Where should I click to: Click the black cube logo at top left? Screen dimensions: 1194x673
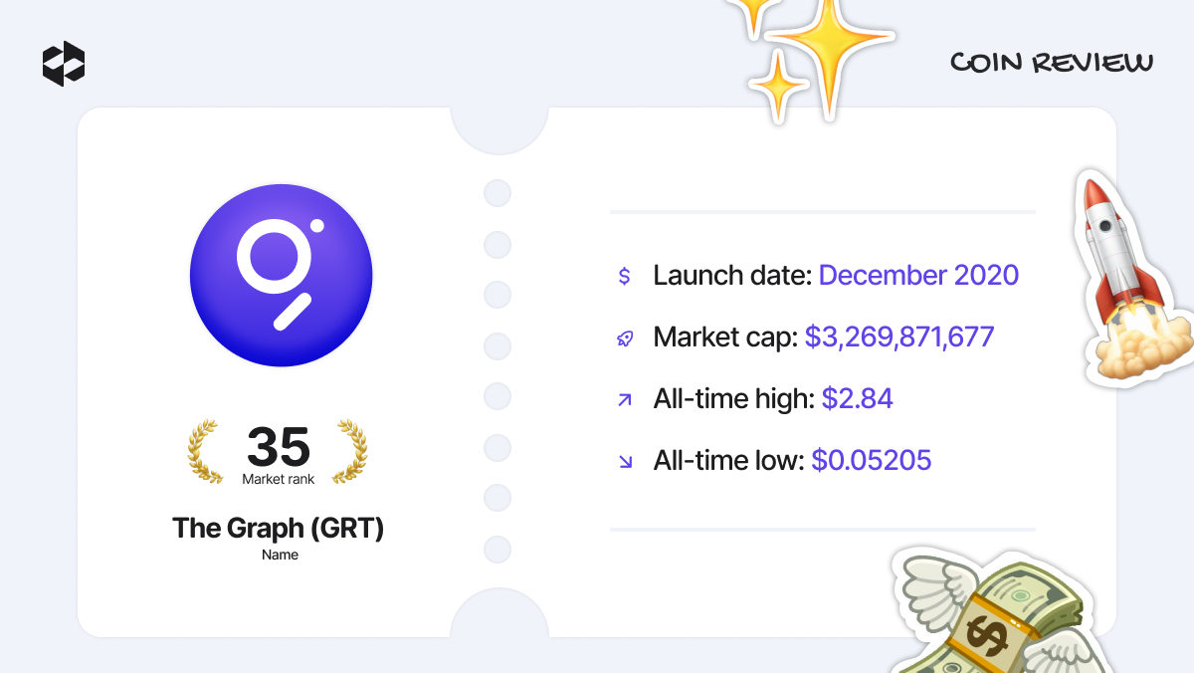click(x=64, y=64)
